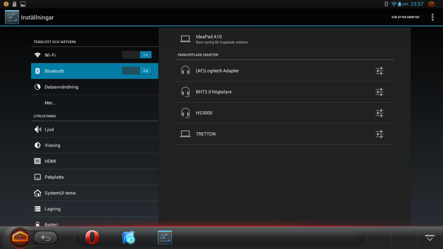
Task: Open the Mer... network options
Action: [95, 103]
